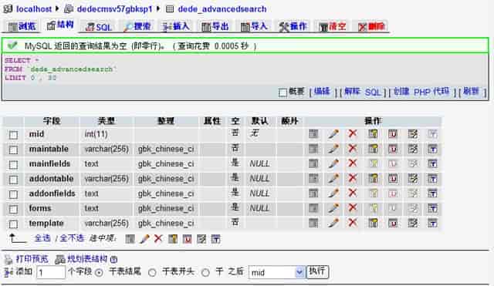Open the 操作 tab
The image size is (494, 286).
click(x=293, y=26)
